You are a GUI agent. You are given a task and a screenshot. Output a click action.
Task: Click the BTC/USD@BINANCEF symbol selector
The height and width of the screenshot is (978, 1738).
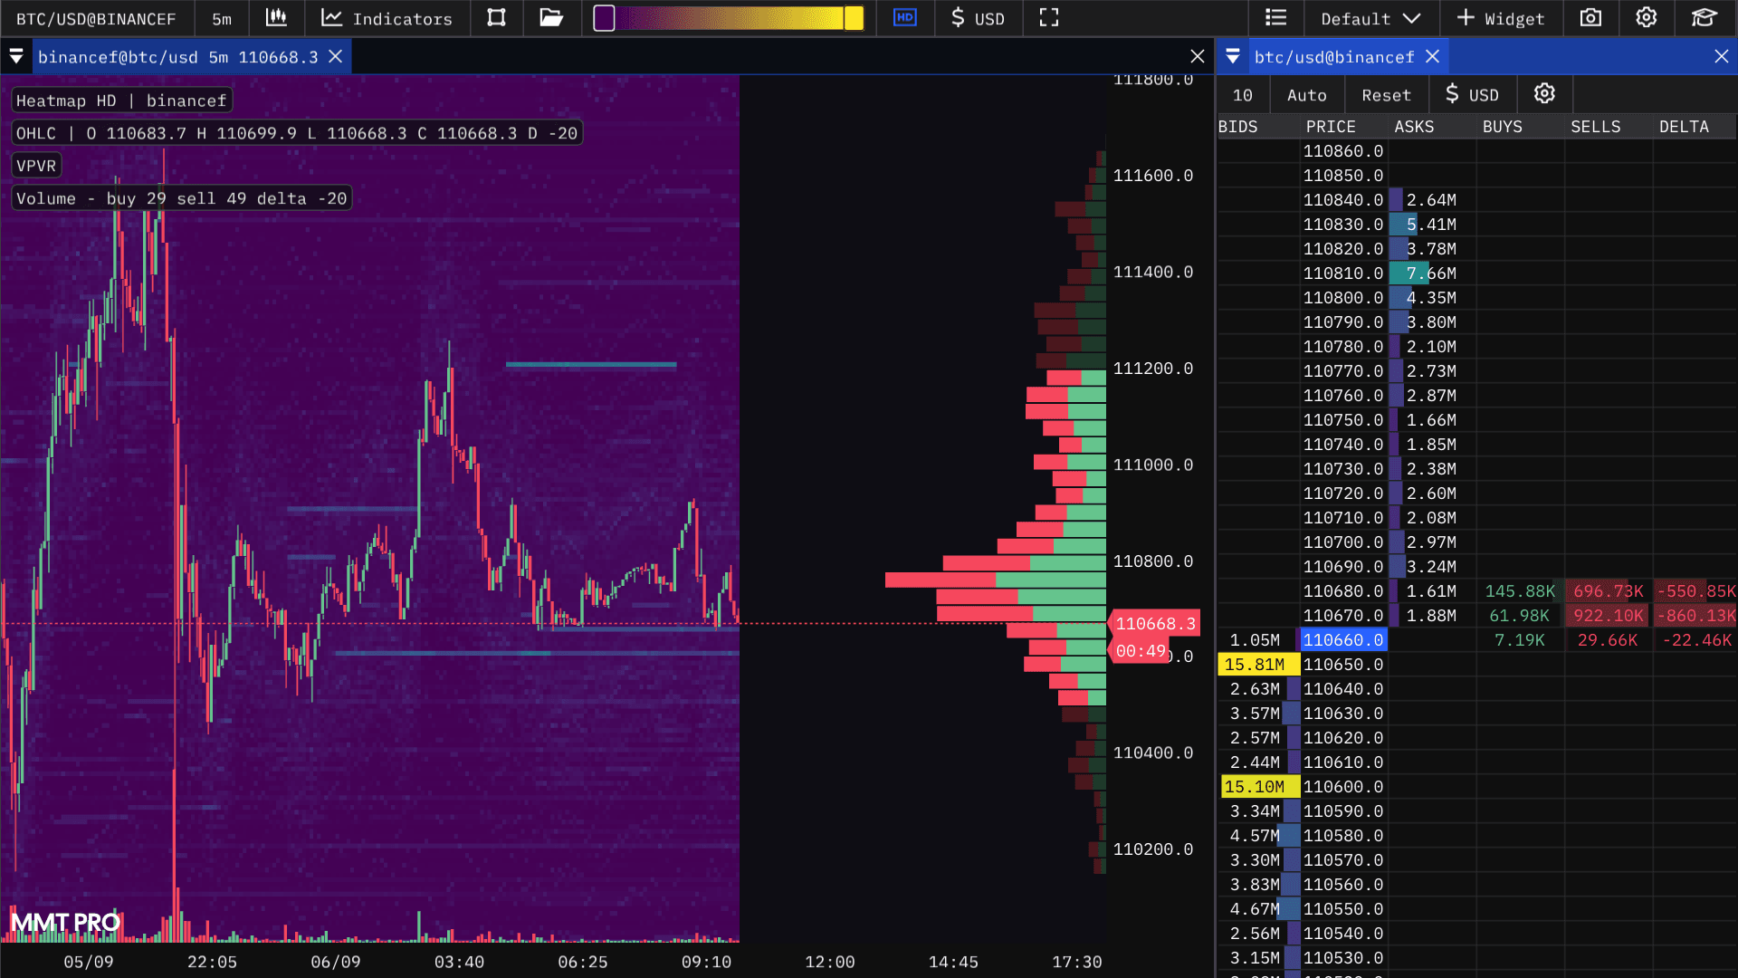(96, 18)
